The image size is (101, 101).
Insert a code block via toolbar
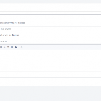pos(5,47)
